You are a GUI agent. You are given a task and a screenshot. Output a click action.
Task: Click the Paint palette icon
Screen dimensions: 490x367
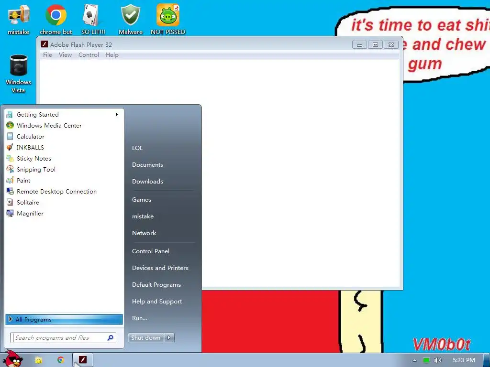coord(10,180)
